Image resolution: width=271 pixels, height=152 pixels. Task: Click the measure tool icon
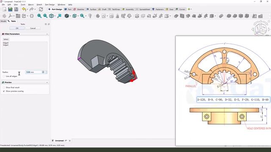[90, 16]
